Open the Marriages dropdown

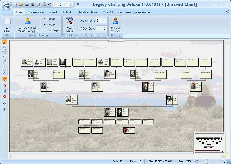click(51, 30)
